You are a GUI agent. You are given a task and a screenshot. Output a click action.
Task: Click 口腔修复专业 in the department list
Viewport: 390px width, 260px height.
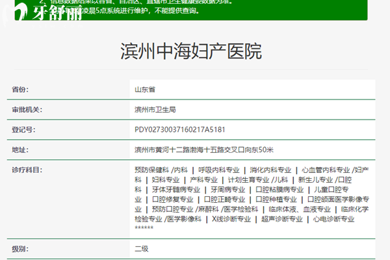point(172,200)
